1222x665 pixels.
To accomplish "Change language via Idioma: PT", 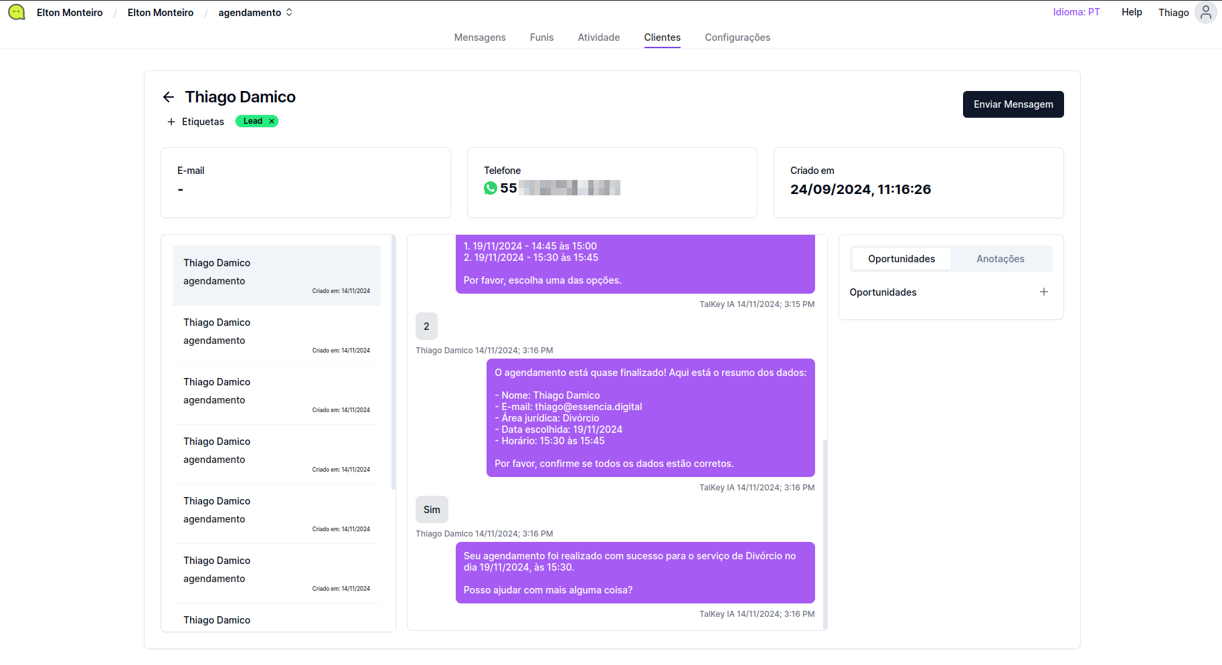I will coord(1076,12).
